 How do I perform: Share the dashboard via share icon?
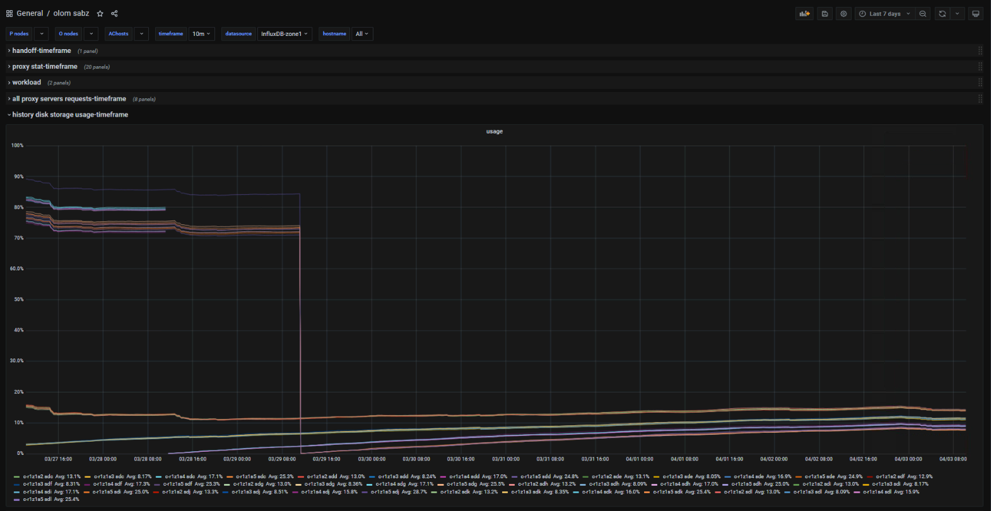tap(114, 14)
